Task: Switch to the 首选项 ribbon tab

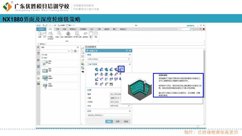Action: coord(107,29)
